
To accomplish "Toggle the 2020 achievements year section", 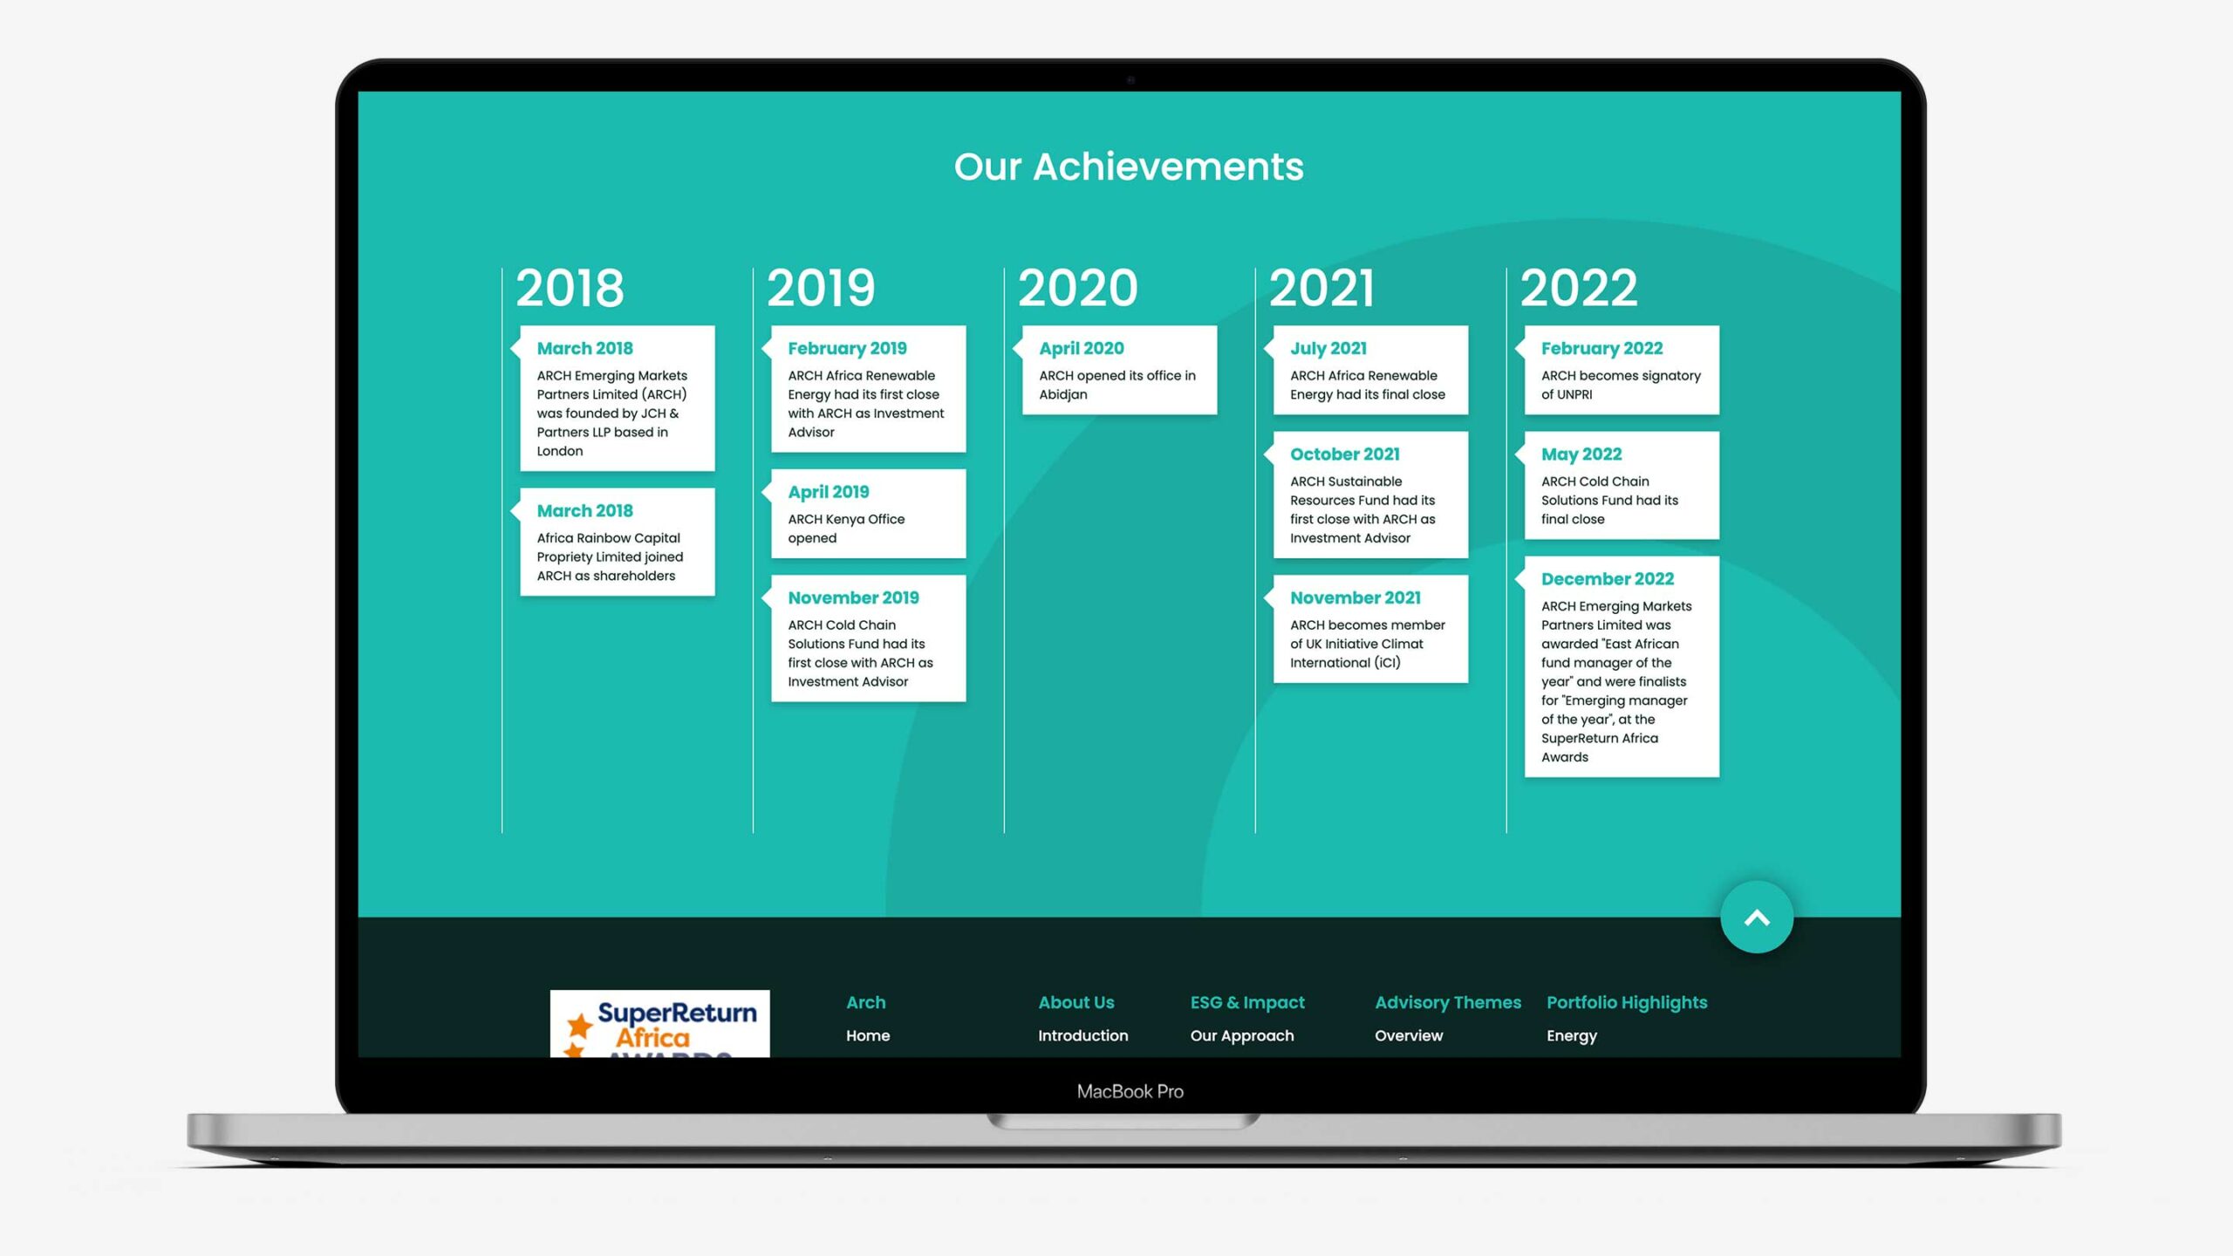I will coord(1078,289).
